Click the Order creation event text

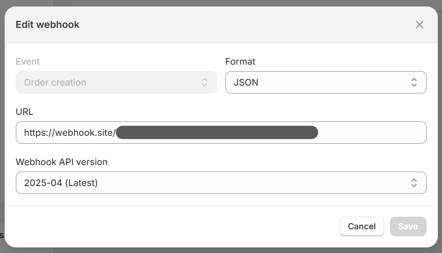pos(55,82)
